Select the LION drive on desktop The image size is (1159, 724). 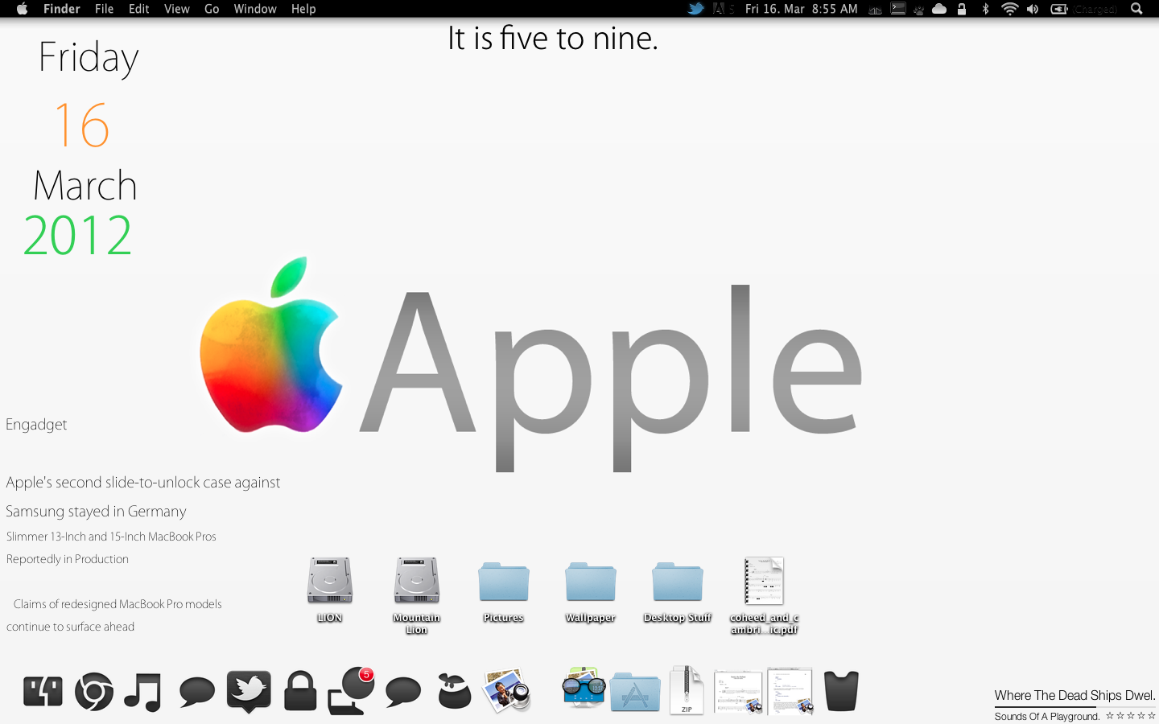330,588
